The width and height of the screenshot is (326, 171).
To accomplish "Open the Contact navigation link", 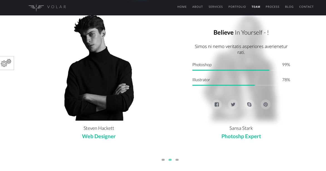I will [x=306, y=7].
